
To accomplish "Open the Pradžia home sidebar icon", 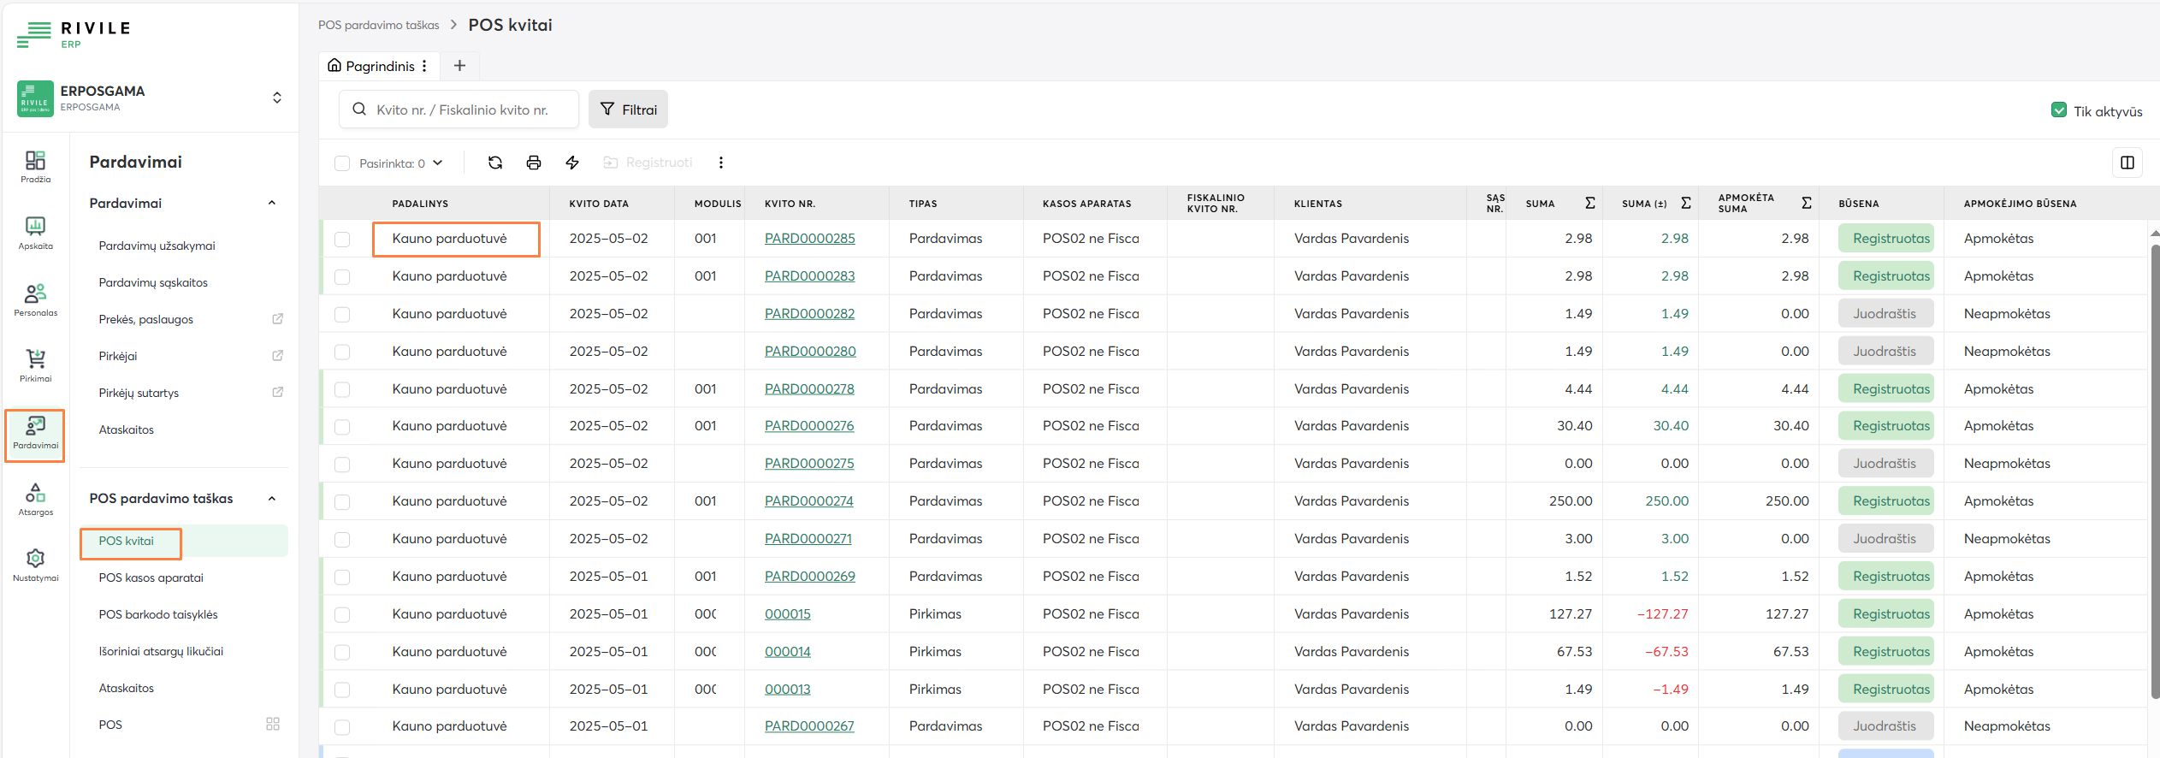I will pyautogui.click(x=35, y=166).
